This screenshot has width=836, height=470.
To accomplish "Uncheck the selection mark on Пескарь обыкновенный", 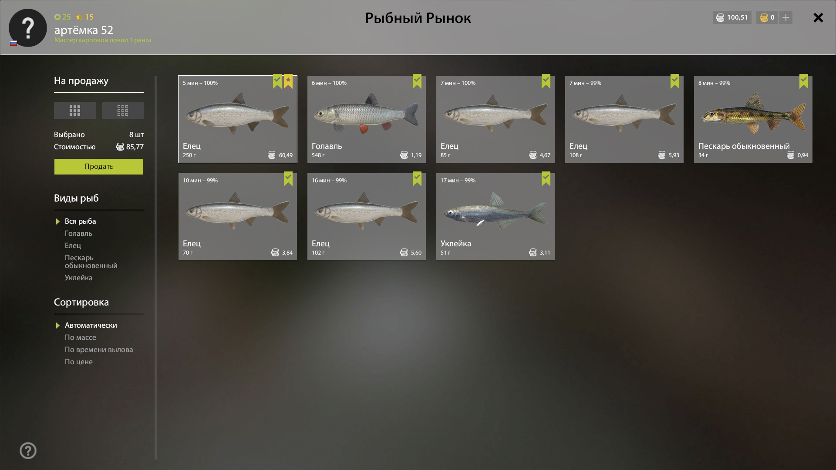I will tap(804, 81).
